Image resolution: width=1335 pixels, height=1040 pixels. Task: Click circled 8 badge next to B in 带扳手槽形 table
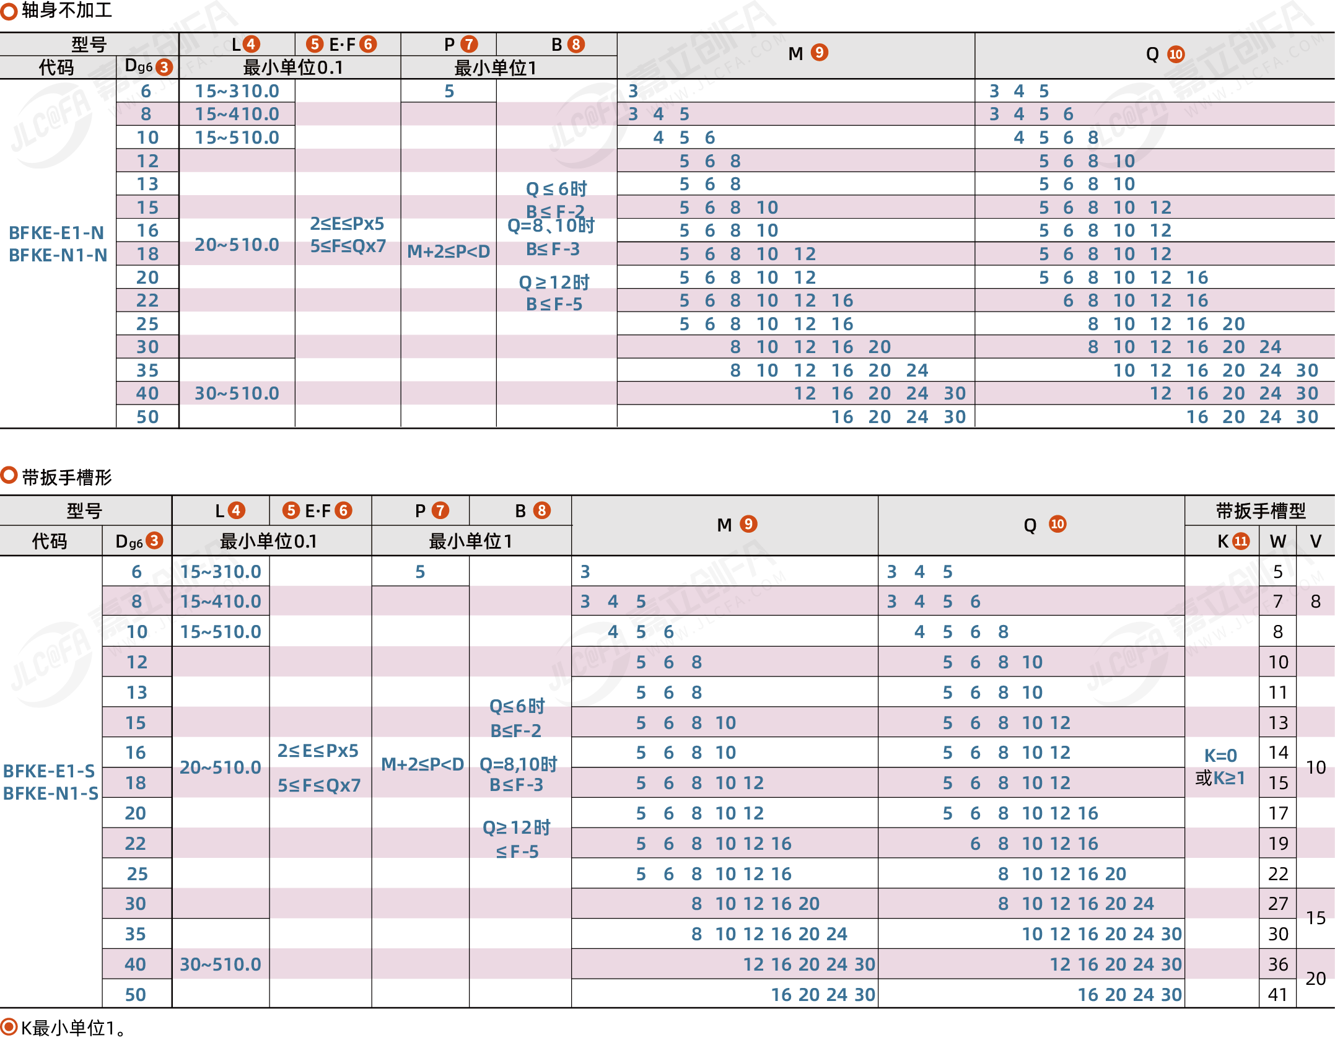point(542,510)
